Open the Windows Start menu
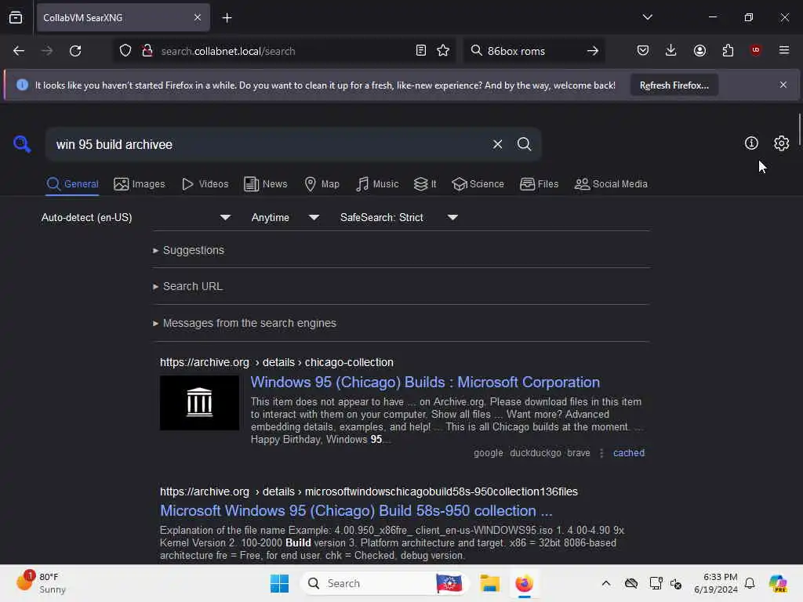Viewport: 803px width, 602px height. pos(280,583)
